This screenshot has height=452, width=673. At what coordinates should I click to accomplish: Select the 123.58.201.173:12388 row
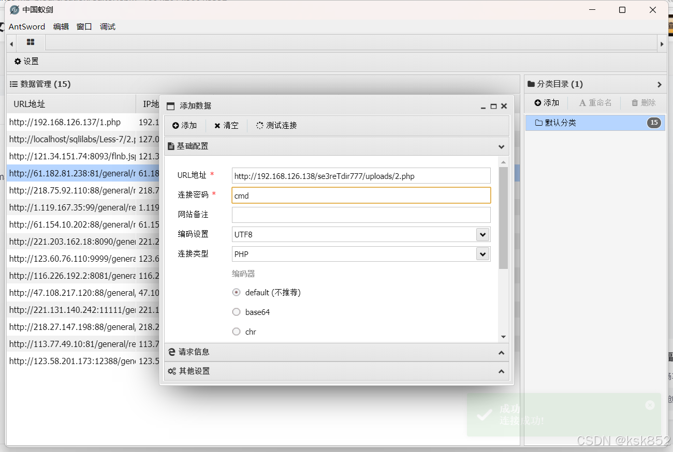[x=83, y=361]
